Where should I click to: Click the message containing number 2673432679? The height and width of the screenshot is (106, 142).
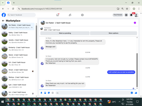coord(72,61)
